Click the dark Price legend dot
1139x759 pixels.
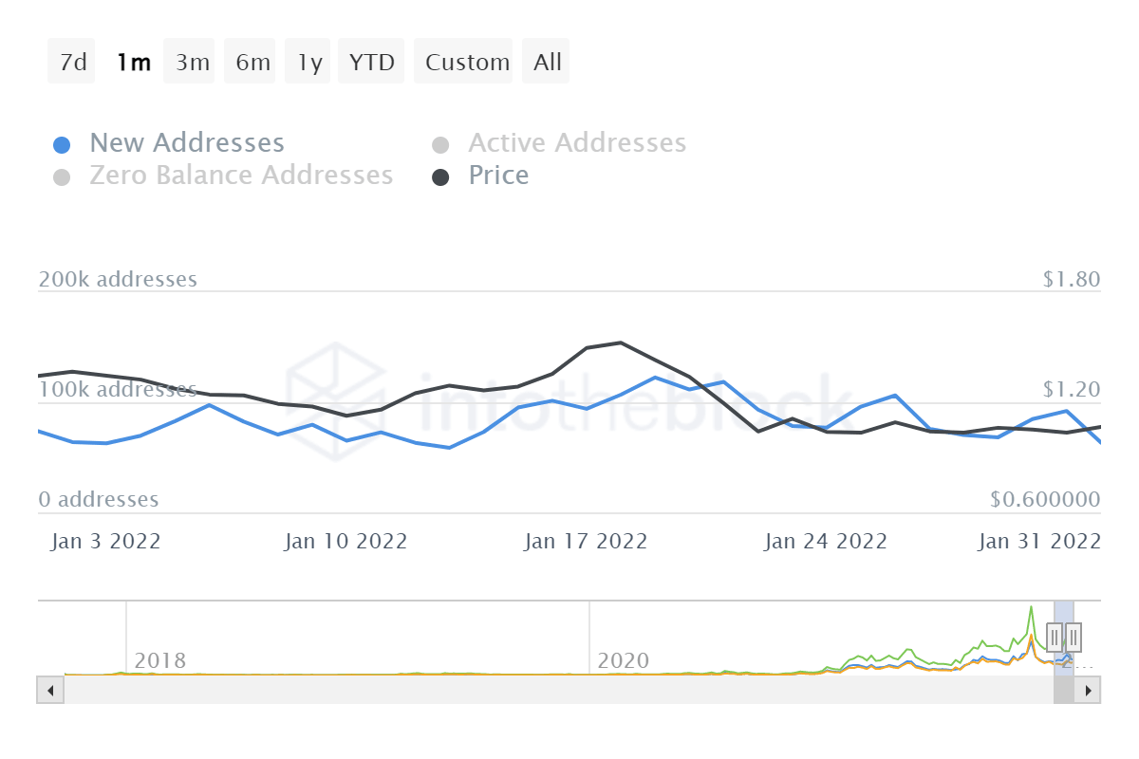point(440,177)
